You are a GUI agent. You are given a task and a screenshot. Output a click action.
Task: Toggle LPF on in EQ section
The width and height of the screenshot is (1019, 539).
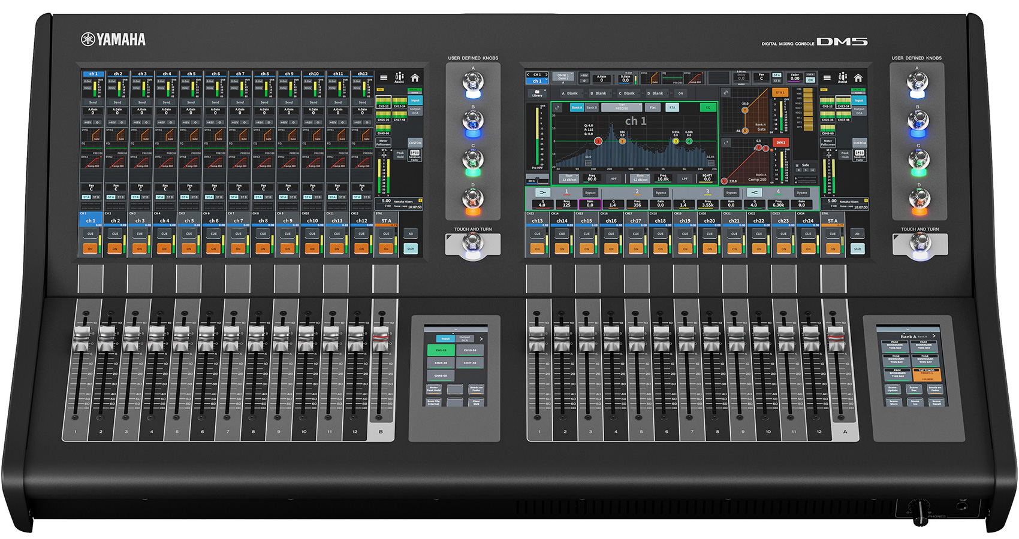pyautogui.click(x=685, y=178)
